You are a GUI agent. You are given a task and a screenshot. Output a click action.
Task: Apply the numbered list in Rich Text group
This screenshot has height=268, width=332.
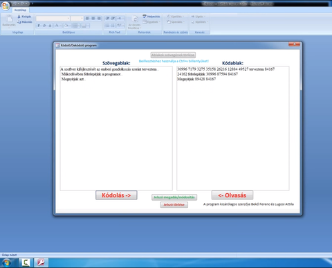(x=107, y=26)
